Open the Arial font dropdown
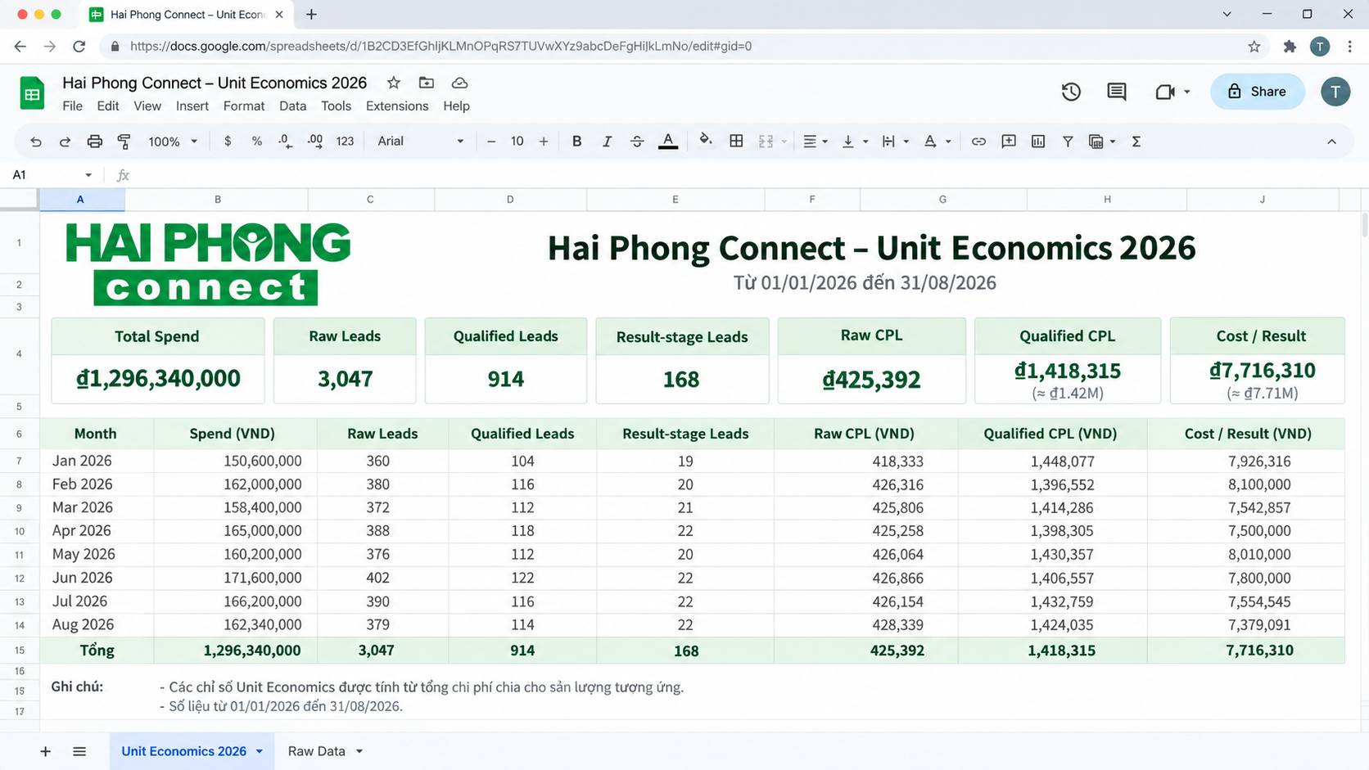 click(x=420, y=142)
